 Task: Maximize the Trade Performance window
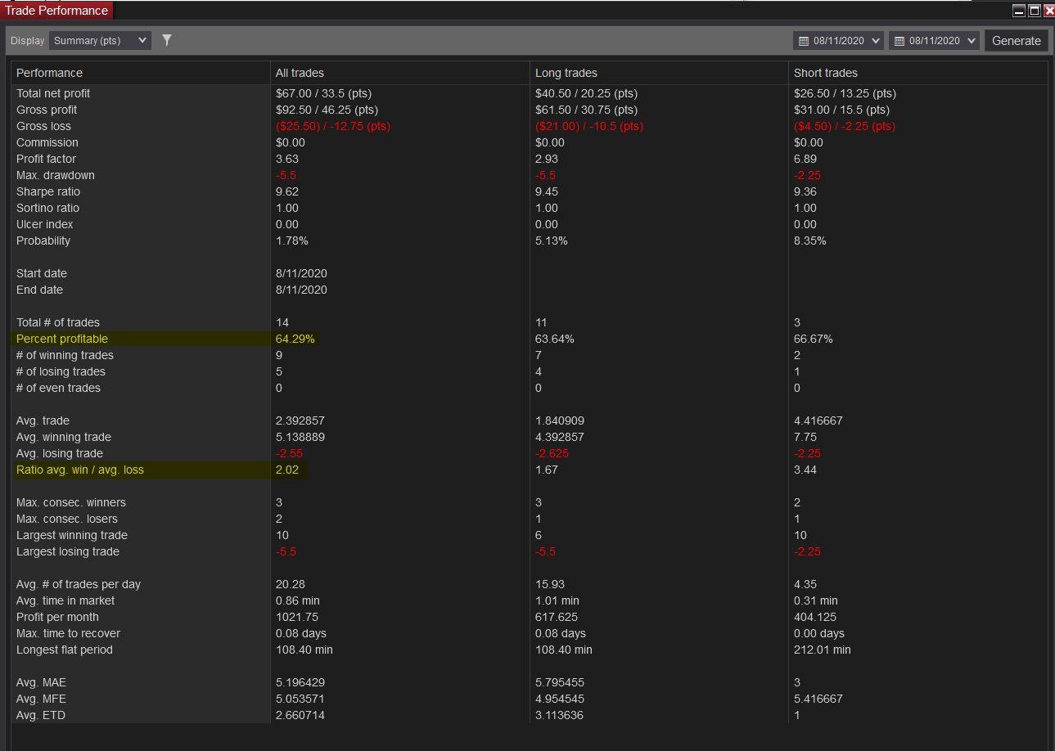(x=1035, y=11)
